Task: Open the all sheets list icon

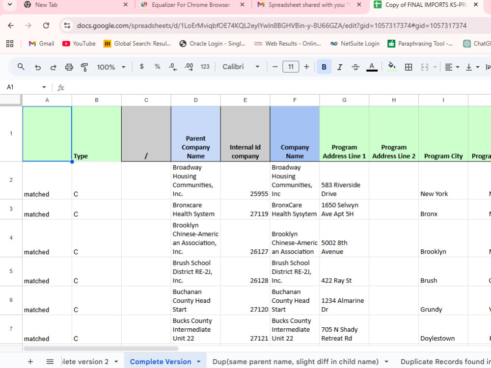Action: point(50,362)
